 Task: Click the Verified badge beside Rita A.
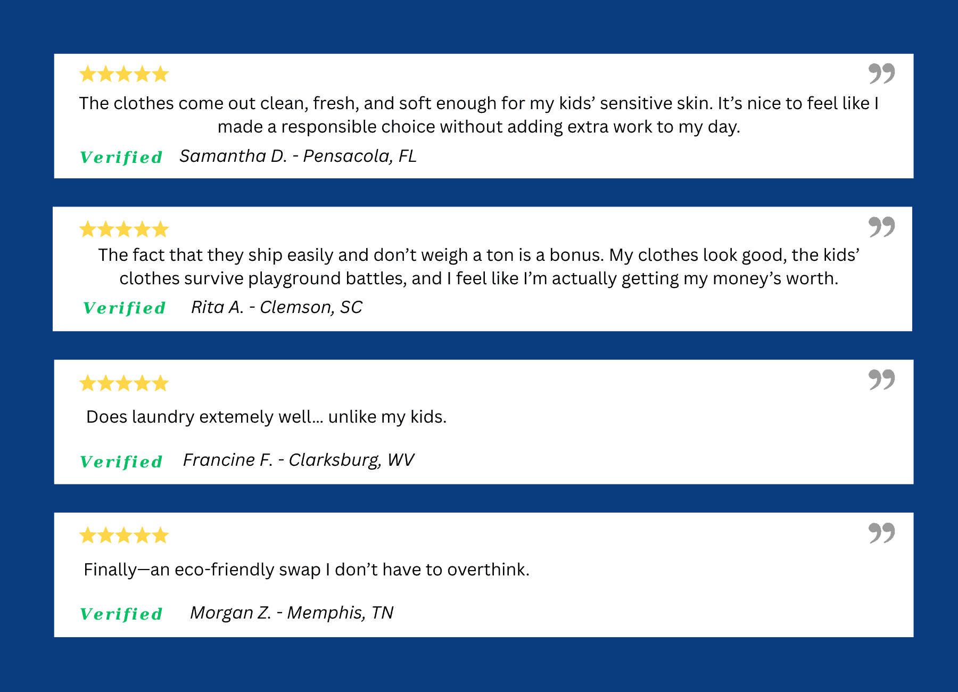[x=125, y=308]
